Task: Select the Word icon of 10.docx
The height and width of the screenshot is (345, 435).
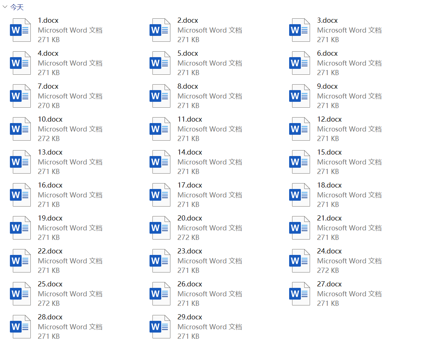Action: [x=20, y=129]
